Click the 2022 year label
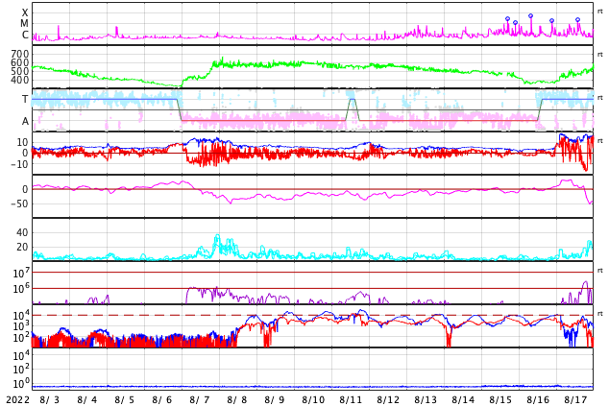 (x=18, y=400)
